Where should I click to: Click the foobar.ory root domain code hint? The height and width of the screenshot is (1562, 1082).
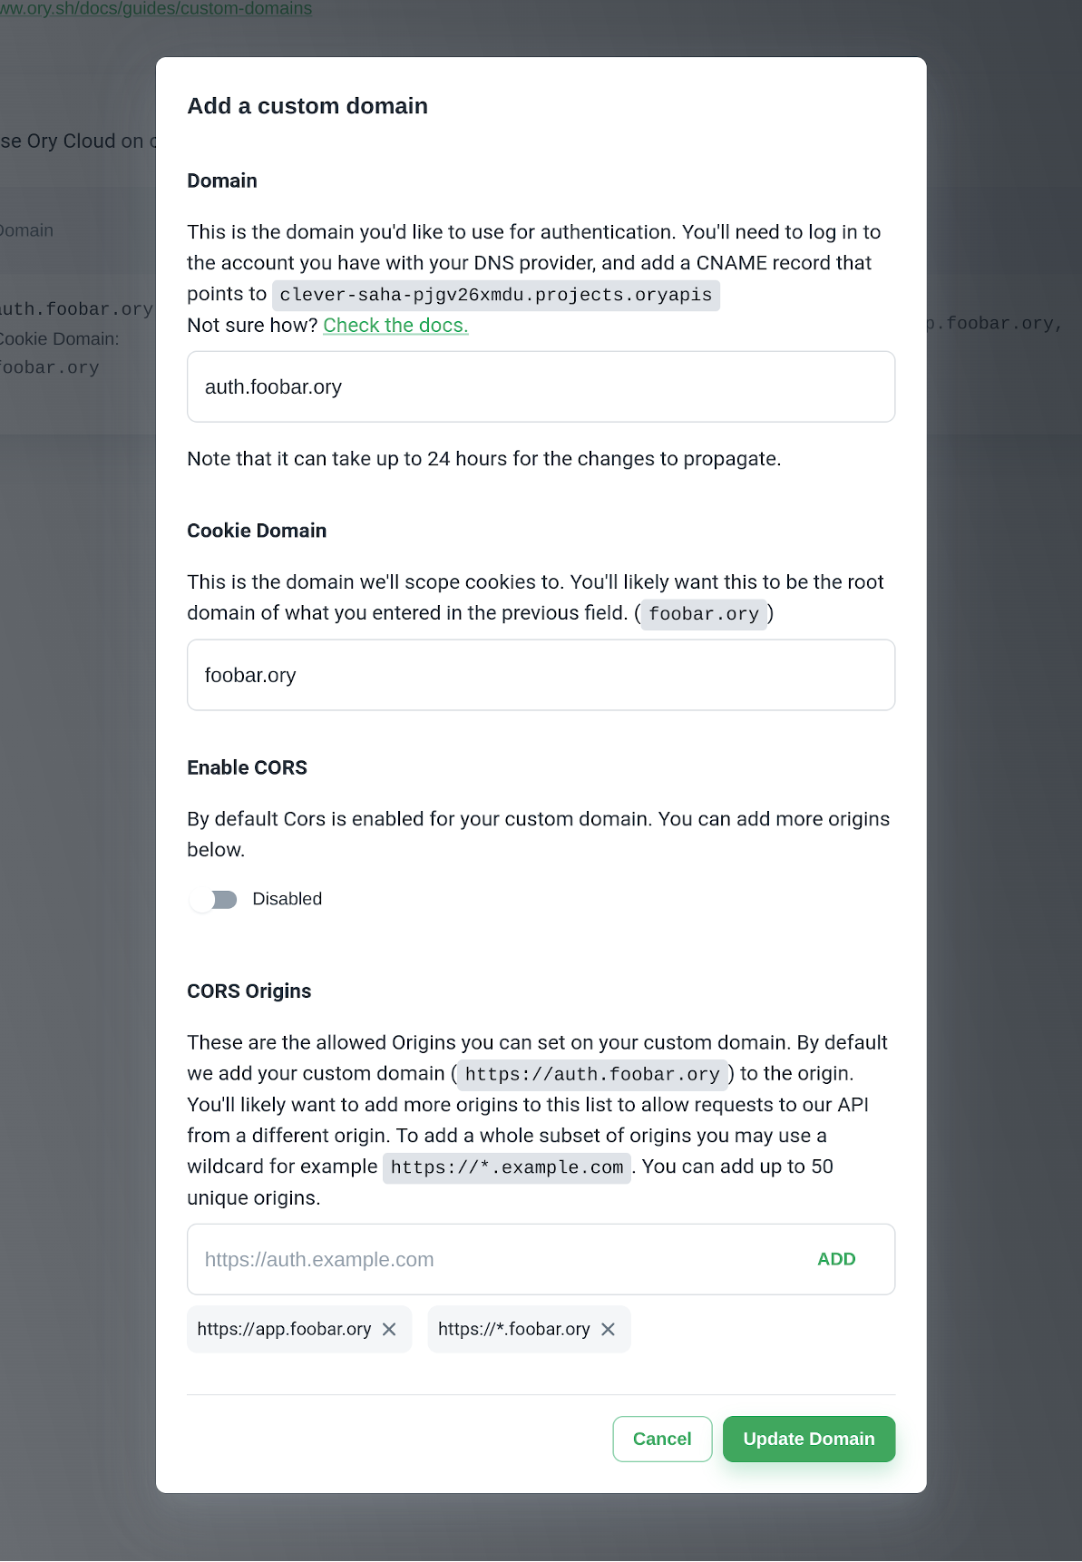tap(704, 614)
